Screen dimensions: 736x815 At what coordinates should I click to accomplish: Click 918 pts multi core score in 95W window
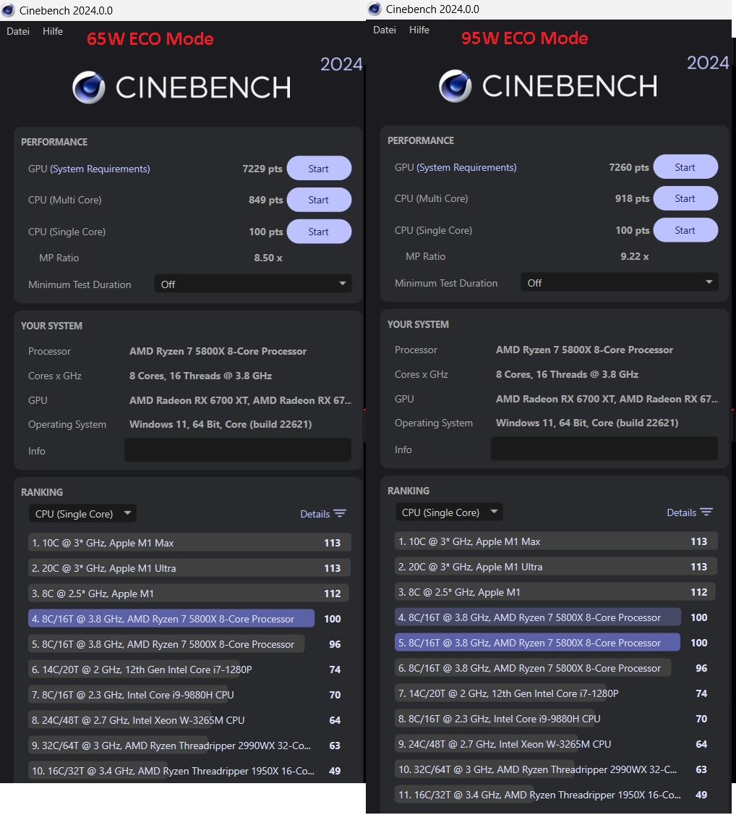(x=632, y=198)
